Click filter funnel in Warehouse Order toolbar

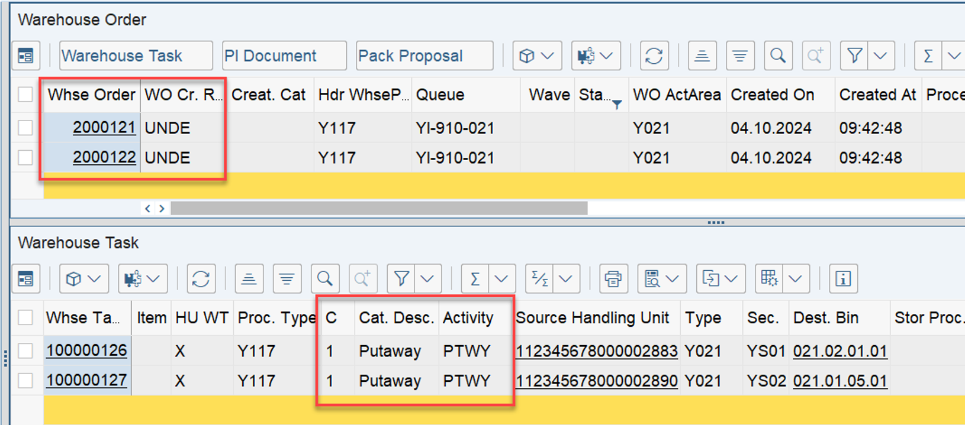click(x=854, y=56)
